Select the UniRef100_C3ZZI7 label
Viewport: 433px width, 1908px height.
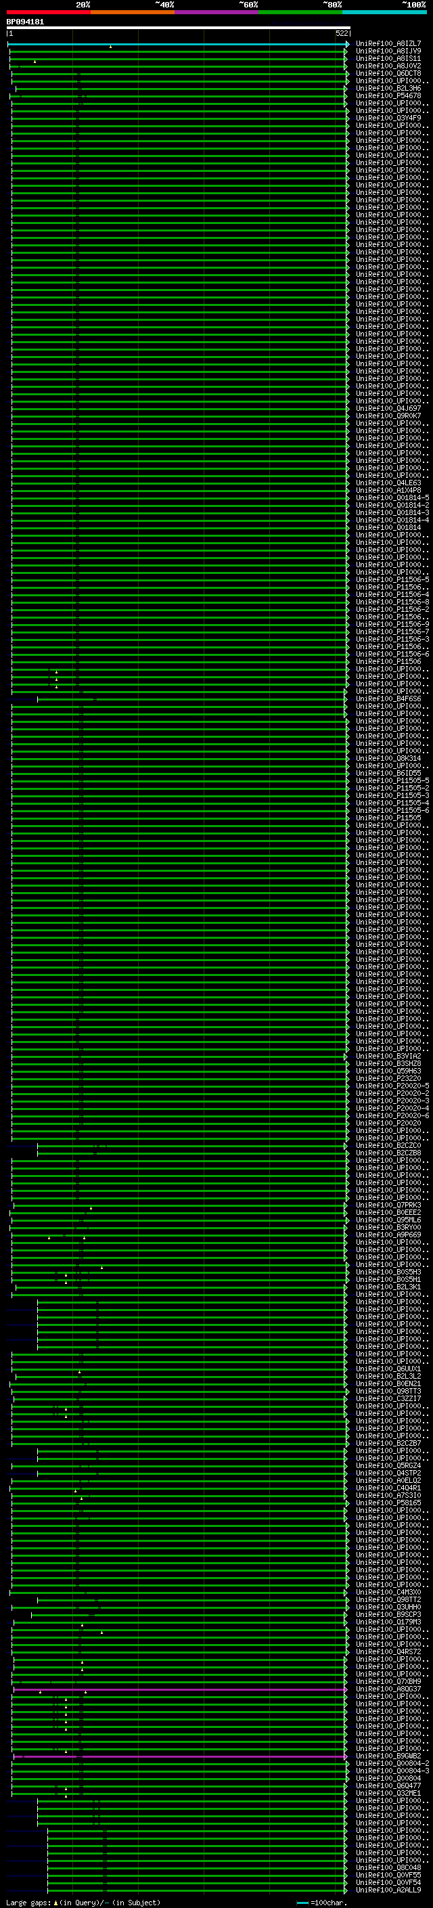[x=388, y=1398]
